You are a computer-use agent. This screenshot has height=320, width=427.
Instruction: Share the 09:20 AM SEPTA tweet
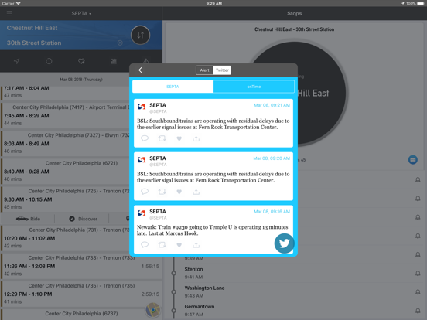click(x=196, y=192)
